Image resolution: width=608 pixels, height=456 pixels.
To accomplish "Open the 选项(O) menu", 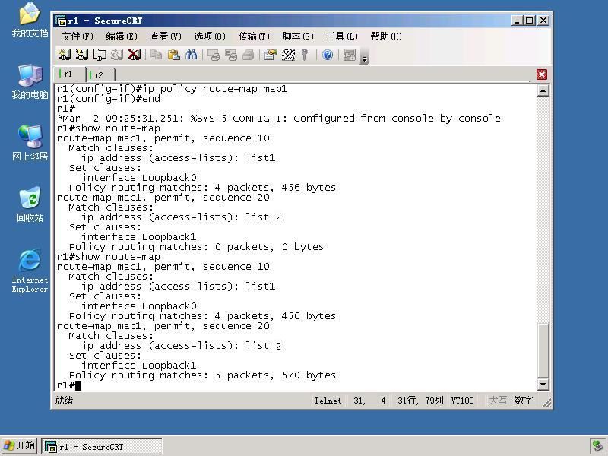I will [210, 36].
